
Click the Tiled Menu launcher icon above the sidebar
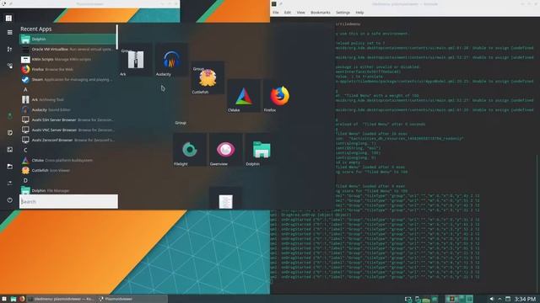pyautogui.click(x=8, y=19)
